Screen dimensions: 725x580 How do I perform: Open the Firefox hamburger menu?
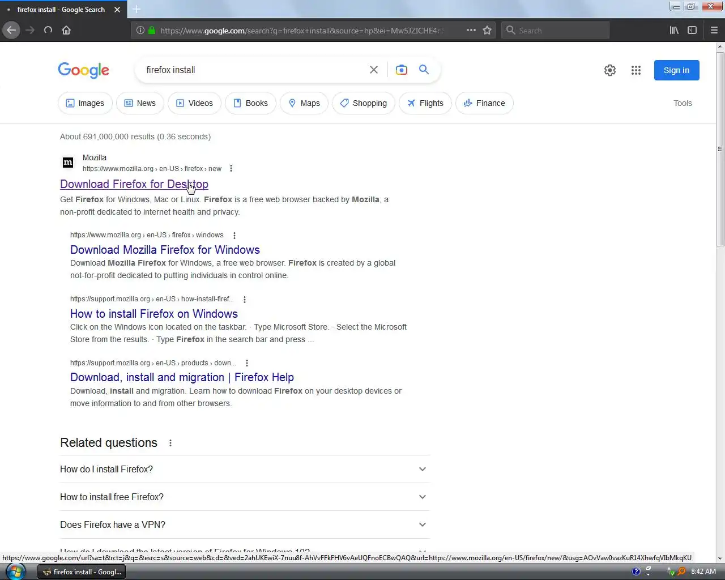pyautogui.click(x=714, y=30)
